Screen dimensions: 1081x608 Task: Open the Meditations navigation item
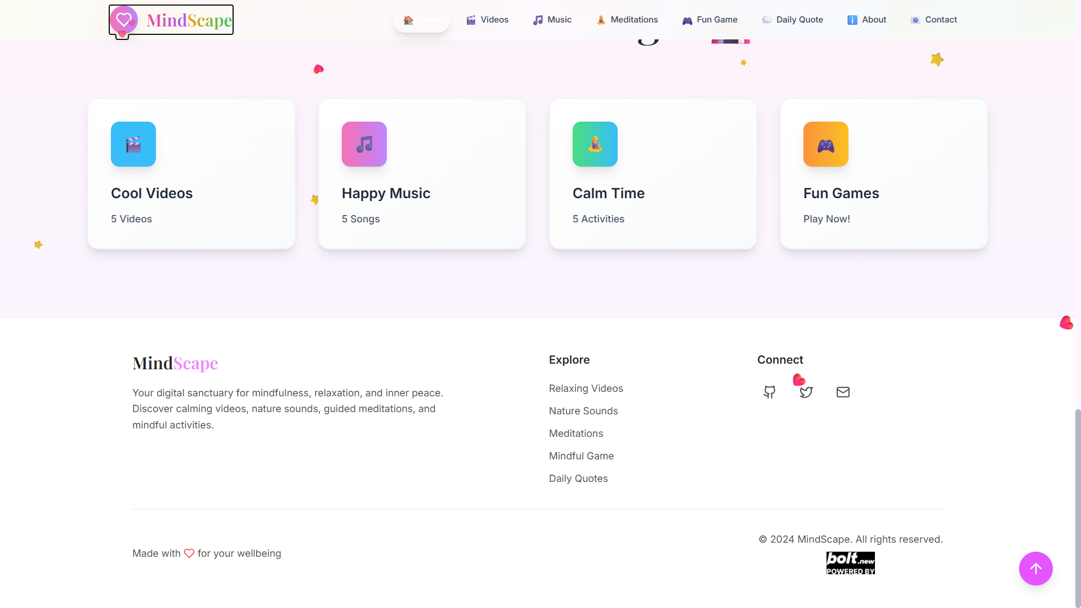point(627,20)
